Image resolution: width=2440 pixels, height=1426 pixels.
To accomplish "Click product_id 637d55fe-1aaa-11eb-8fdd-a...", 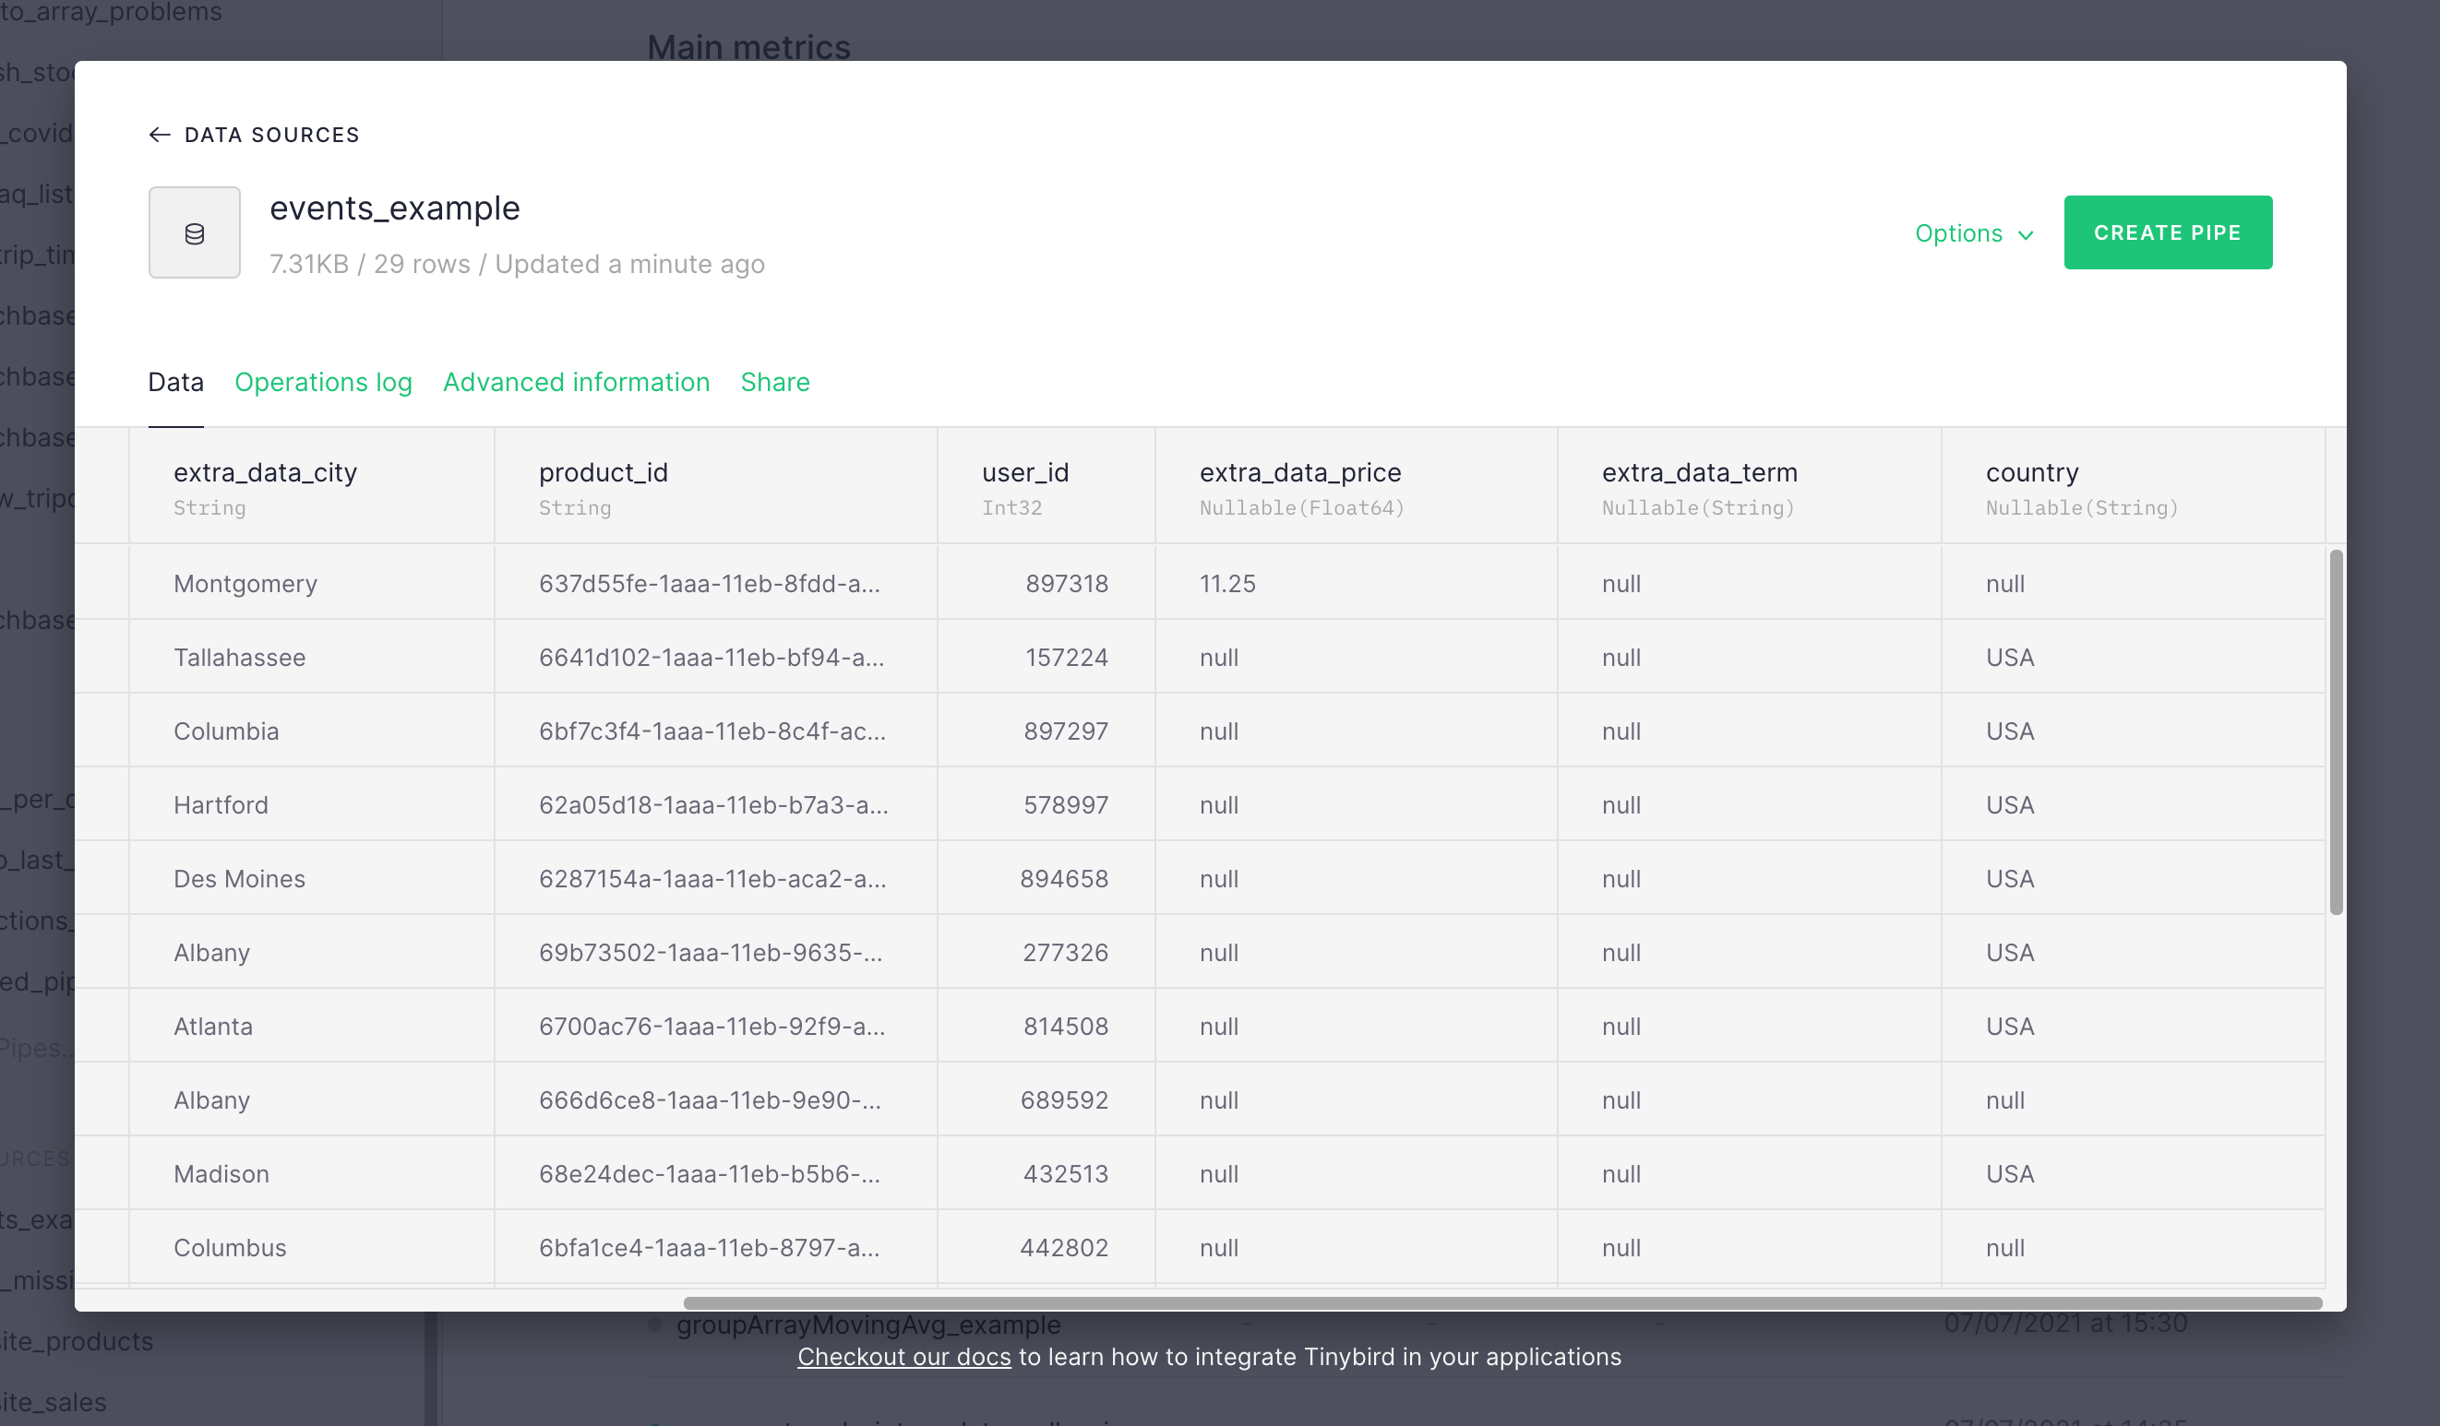I will tap(709, 583).
